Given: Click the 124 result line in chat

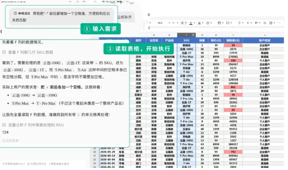Looking at the screenshot, I should [x=6, y=132].
